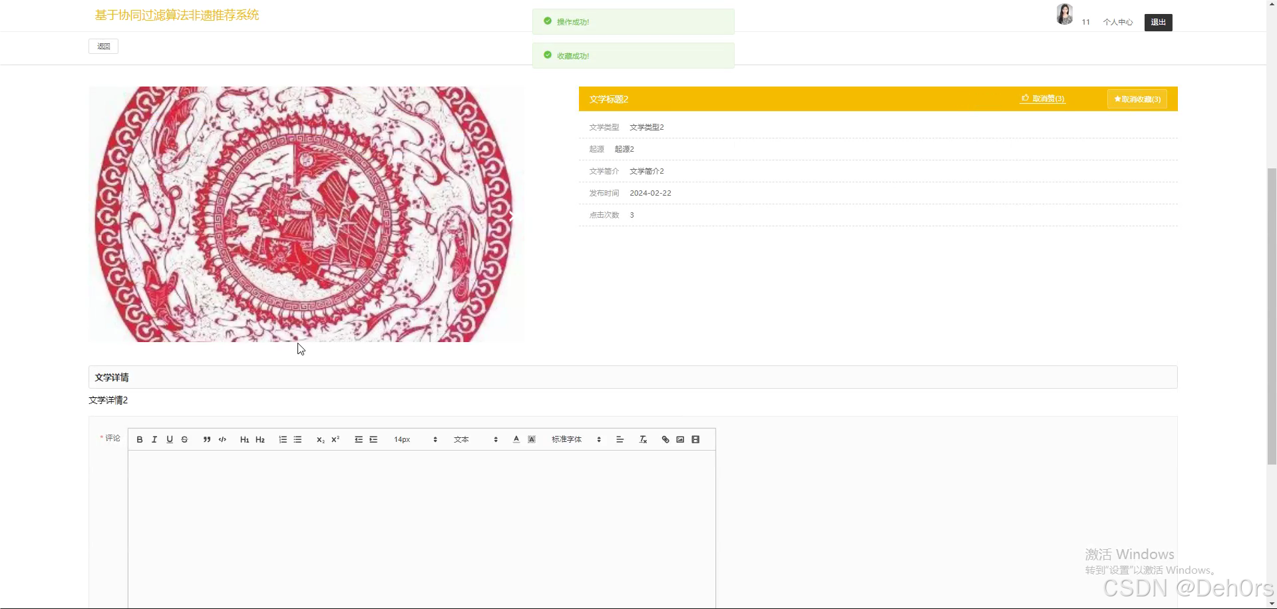Click the 点击次数 label
The image size is (1277, 609).
604,215
